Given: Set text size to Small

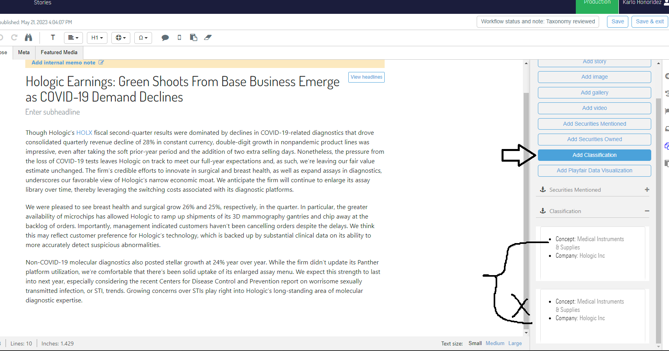Looking at the screenshot, I should point(475,343).
